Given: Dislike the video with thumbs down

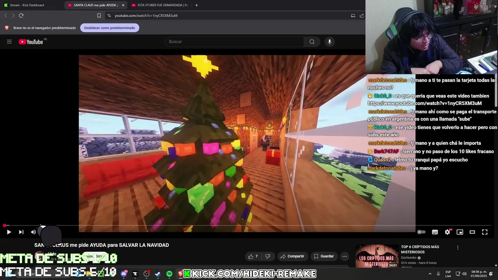Looking at the screenshot, I should pyautogui.click(x=268, y=256).
